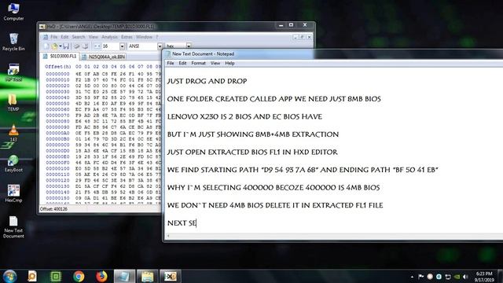This screenshot has height=283, width=503.
Task: Open the View menu in HxD
Action: point(93,37)
